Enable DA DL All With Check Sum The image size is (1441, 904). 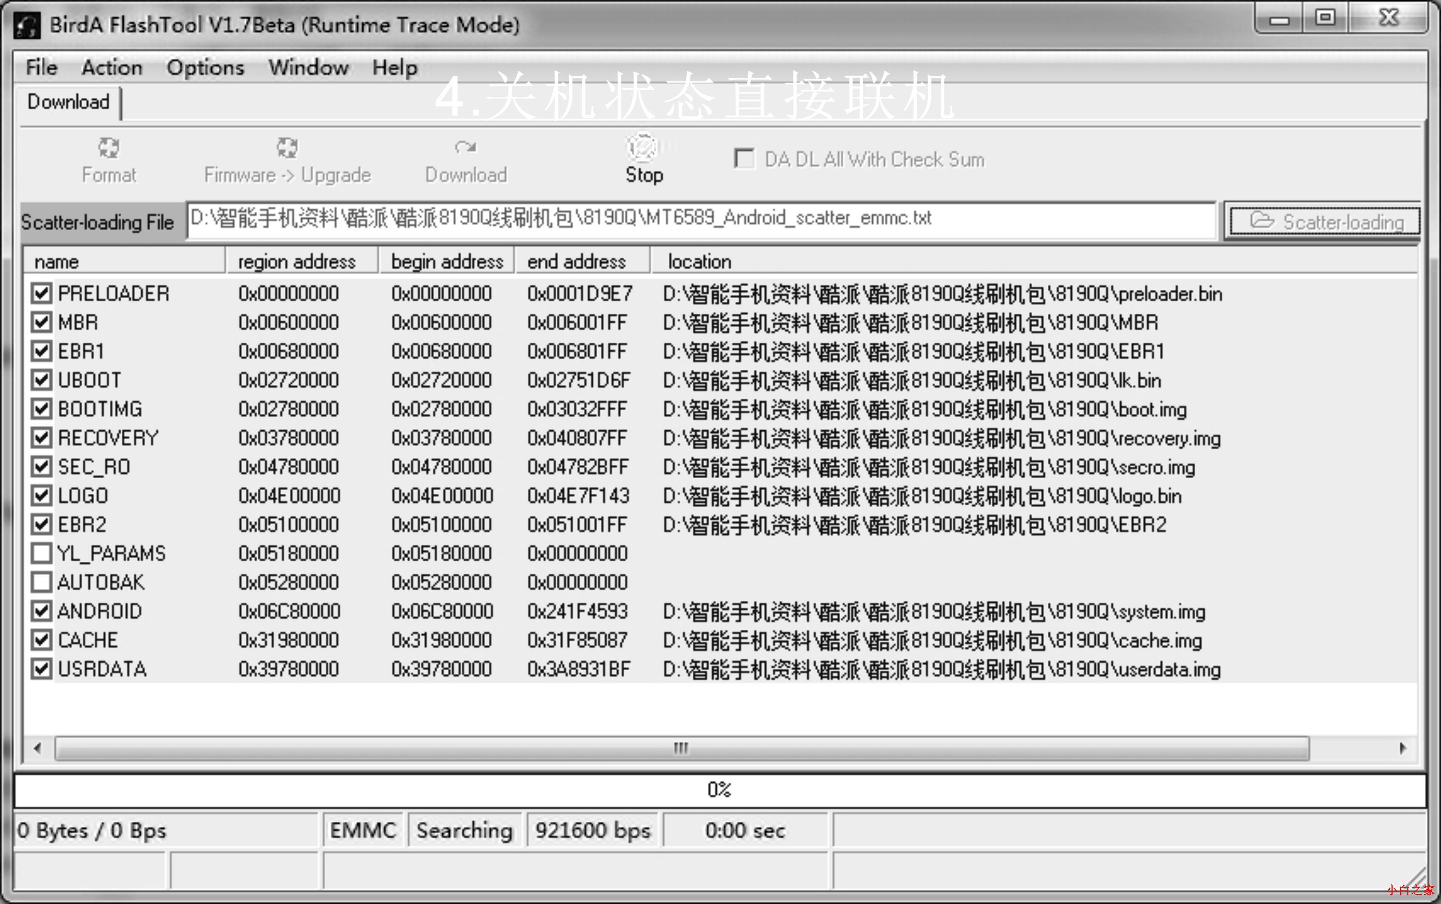tap(744, 159)
